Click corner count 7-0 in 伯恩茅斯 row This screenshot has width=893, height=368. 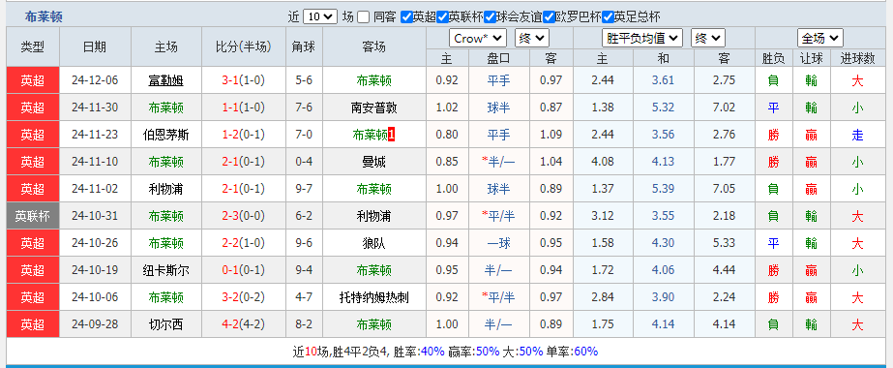304,135
